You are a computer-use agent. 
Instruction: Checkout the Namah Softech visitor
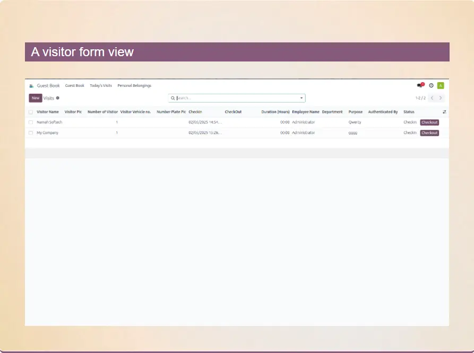(x=429, y=122)
